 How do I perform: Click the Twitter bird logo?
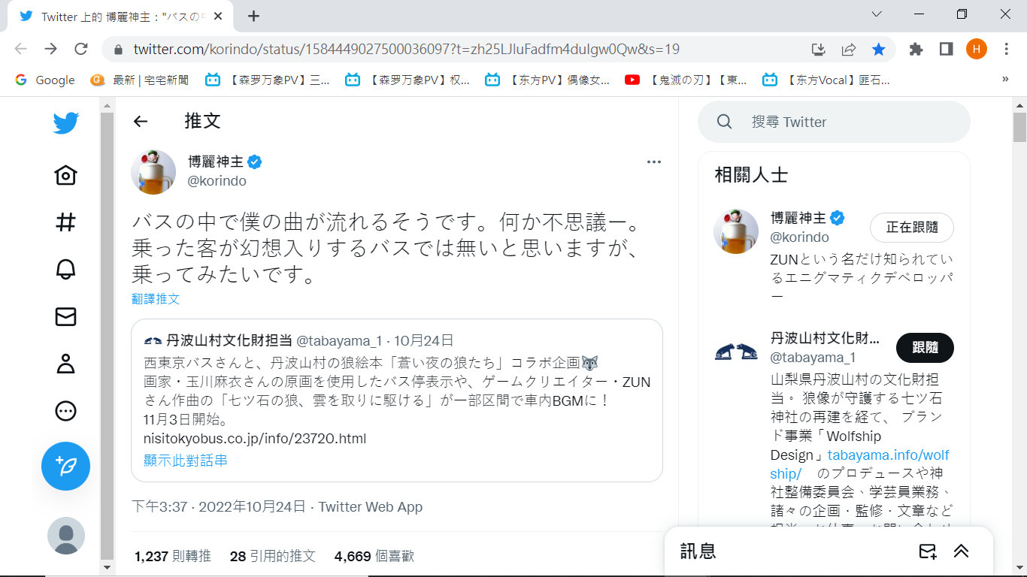pos(66,123)
